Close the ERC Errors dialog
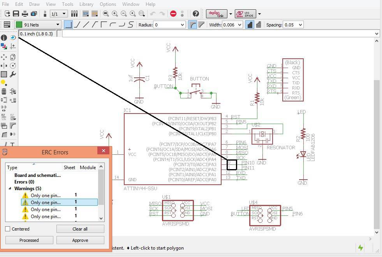 (x=103, y=151)
